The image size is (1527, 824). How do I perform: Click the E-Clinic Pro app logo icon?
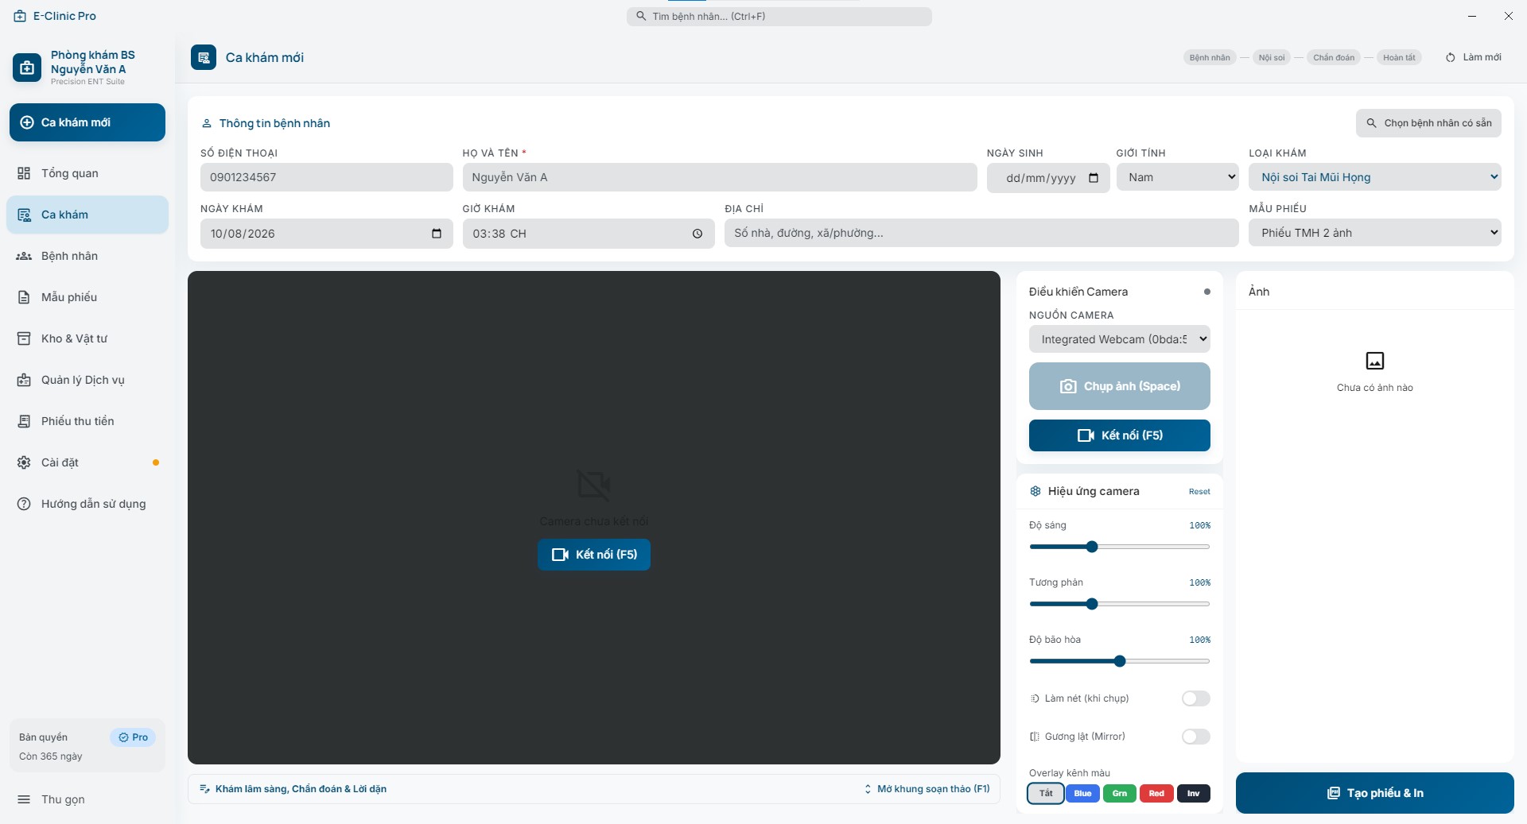point(20,16)
